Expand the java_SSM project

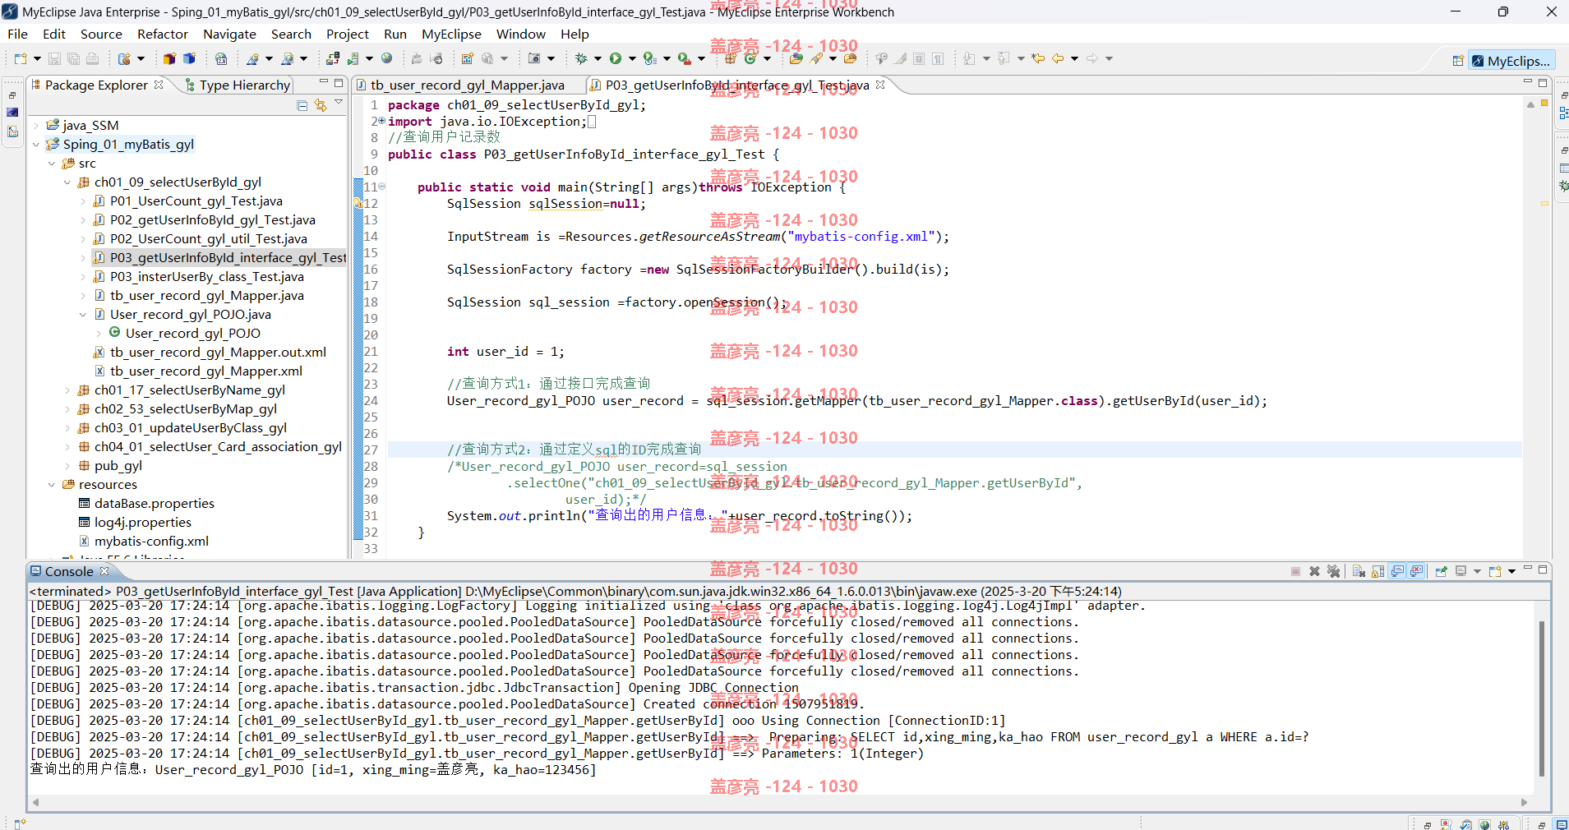click(36, 126)
